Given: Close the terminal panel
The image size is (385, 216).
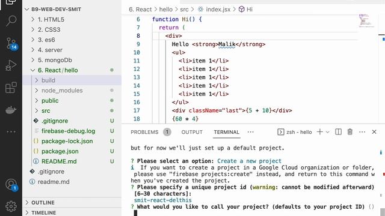Looking at the screenshot, I should pos(374,132).
